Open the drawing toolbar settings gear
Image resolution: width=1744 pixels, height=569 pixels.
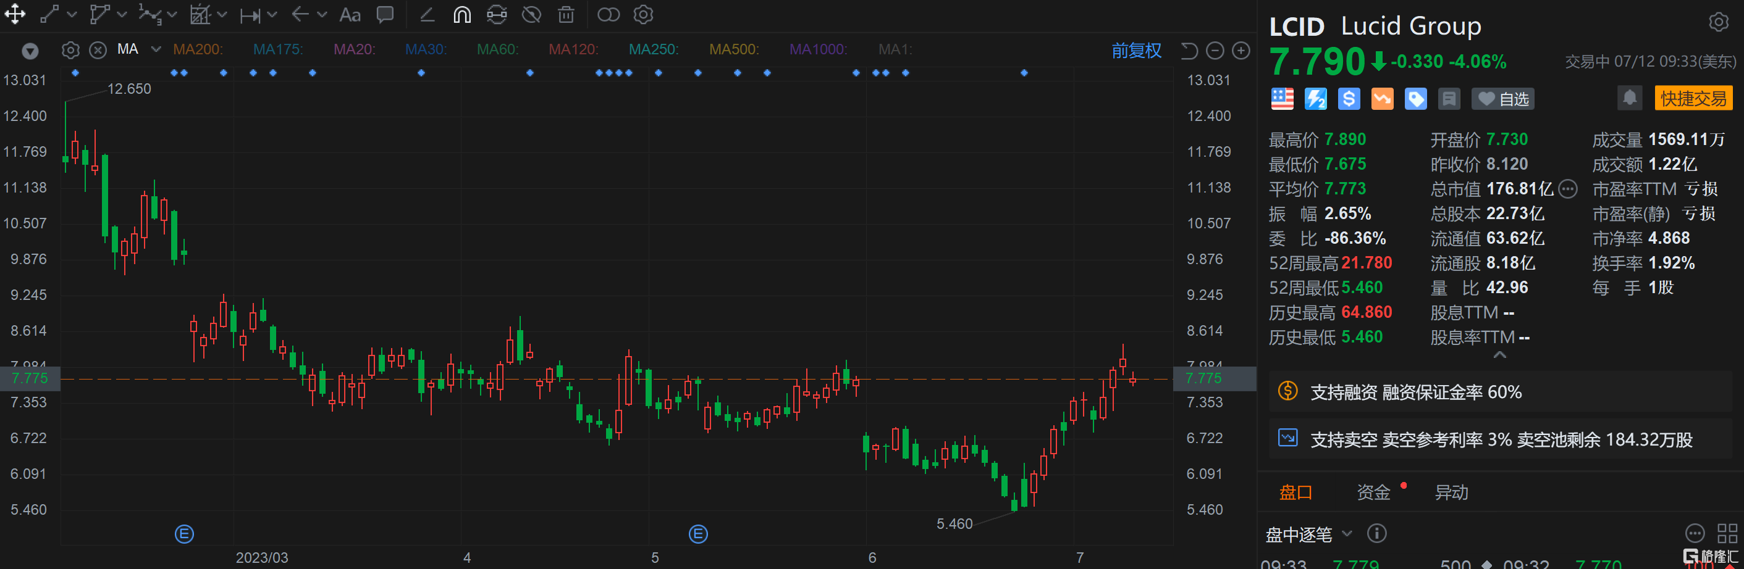643,14
